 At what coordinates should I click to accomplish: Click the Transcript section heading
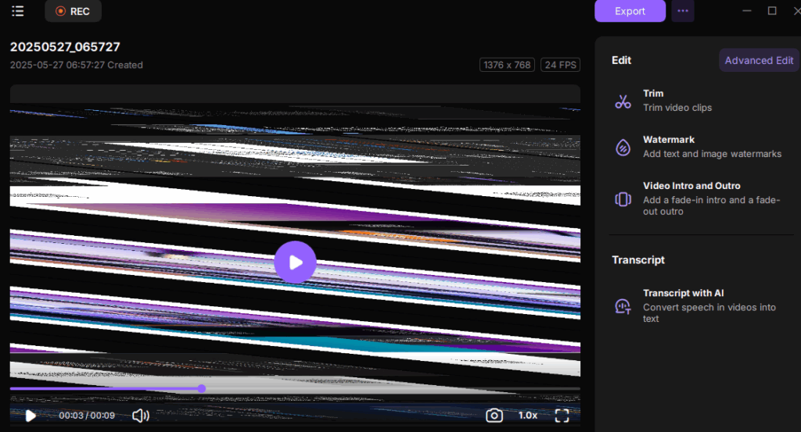638,260
